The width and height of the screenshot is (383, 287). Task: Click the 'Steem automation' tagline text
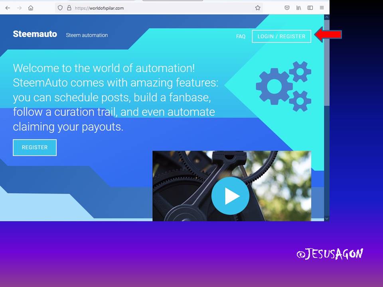tap(87, 35)
